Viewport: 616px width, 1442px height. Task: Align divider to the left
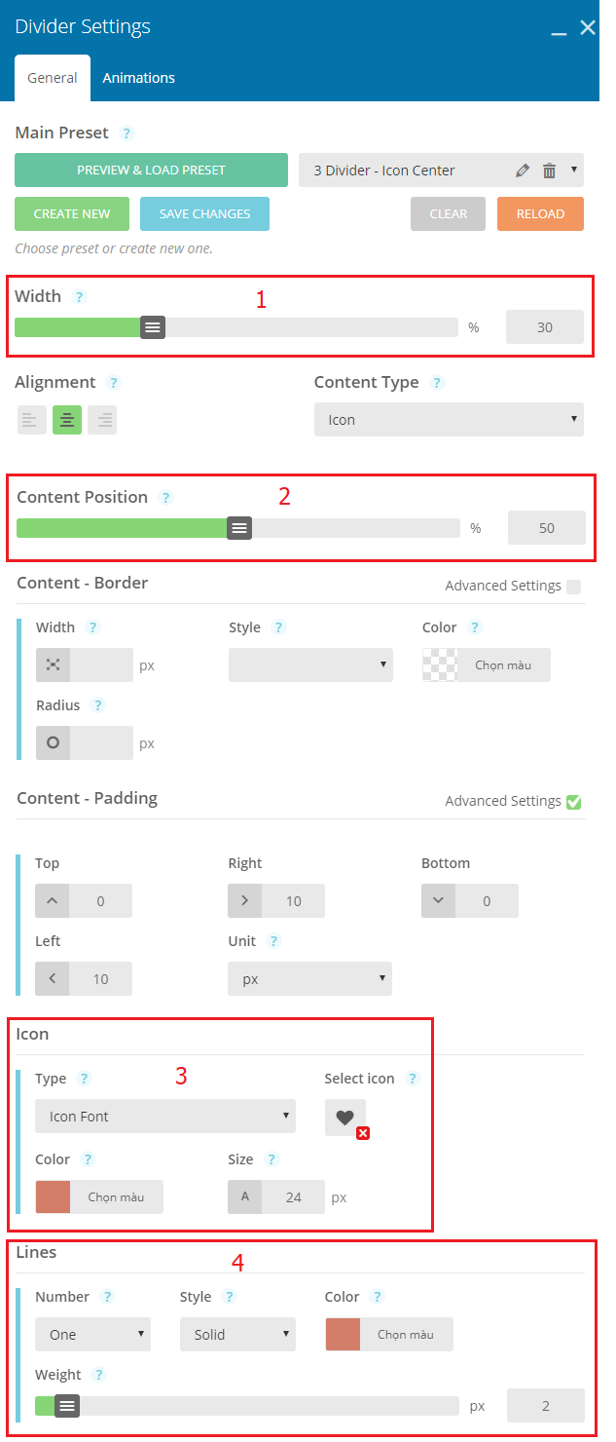pos(31,420)
